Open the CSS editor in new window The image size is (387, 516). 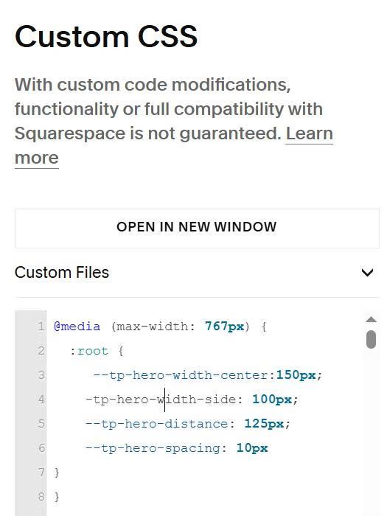[x=197, y=228]
